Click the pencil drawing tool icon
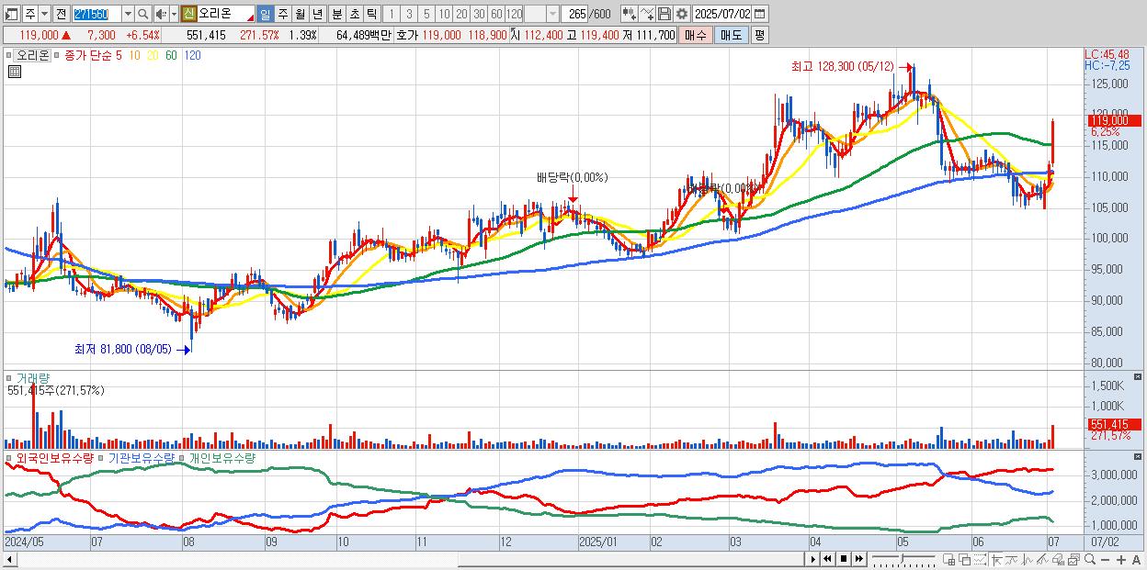This screenshot has width=1147, height=570. point(1043,559)
